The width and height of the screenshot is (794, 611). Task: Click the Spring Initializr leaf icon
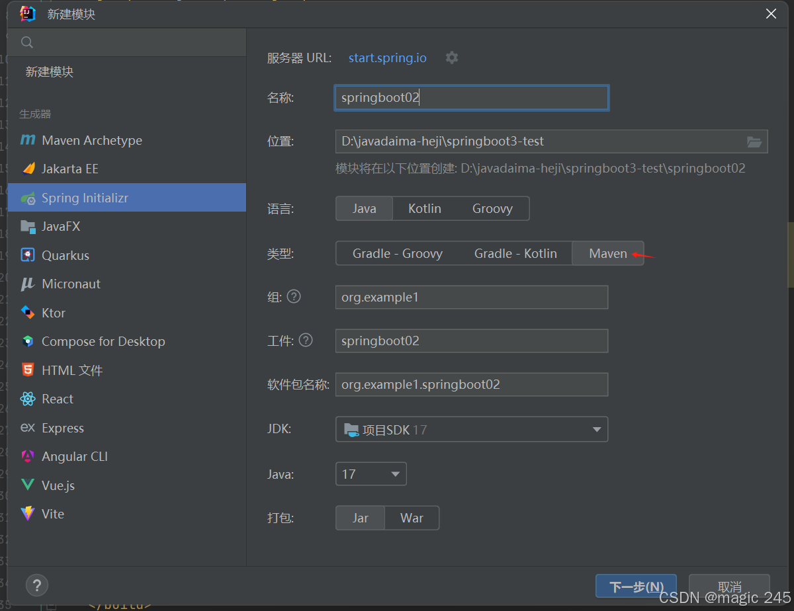(x=28, y=198)
